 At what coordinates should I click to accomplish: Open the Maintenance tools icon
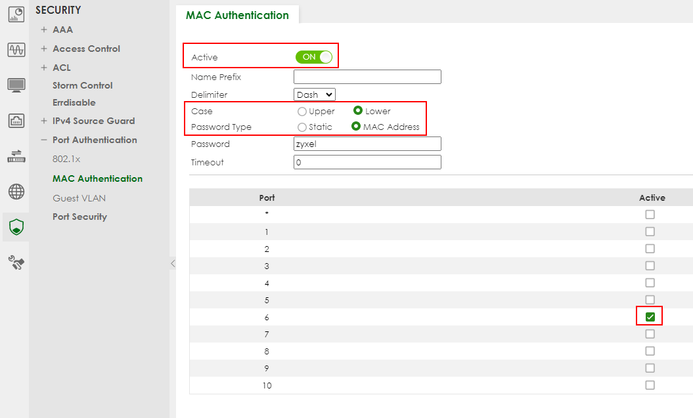(16, 262)
